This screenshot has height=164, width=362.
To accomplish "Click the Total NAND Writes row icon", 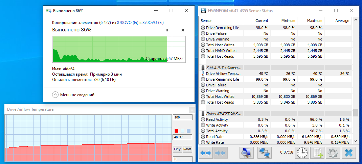I will tap(203, 50).
